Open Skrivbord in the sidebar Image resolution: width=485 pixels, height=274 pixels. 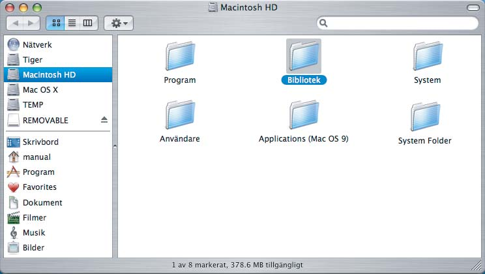[x=58, y=142]
